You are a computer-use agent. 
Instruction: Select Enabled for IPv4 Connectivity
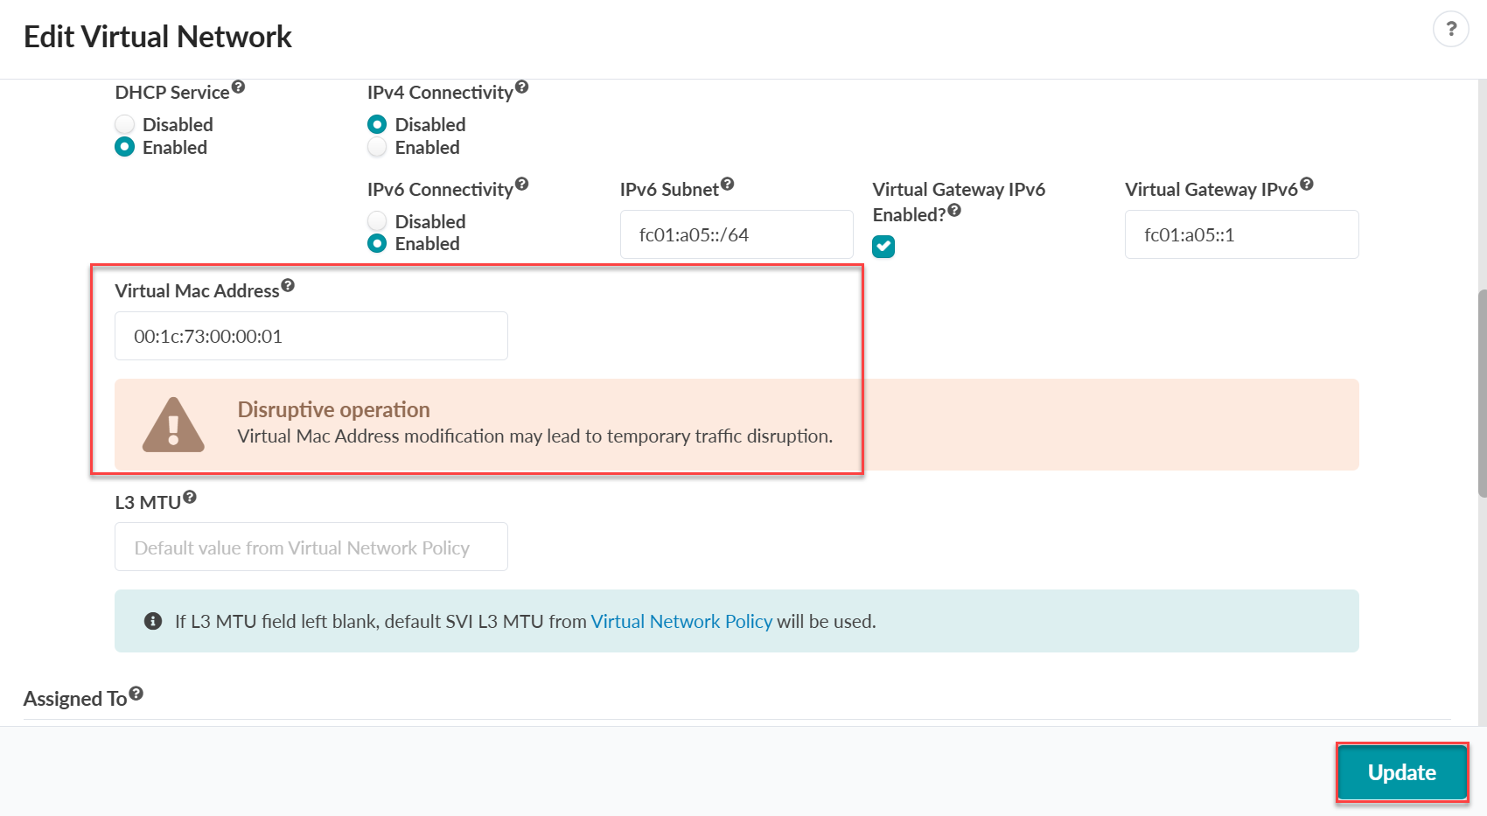(377, 147)
